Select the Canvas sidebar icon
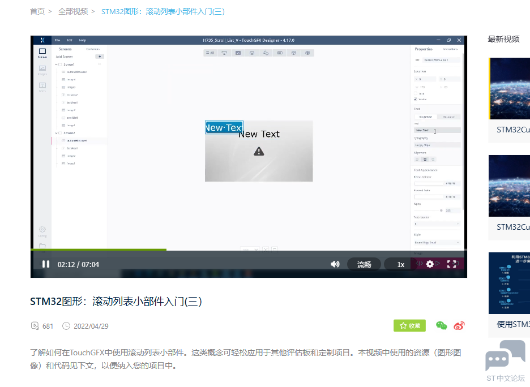The height and width of the screenshot is (387, 530). [42, 53]
